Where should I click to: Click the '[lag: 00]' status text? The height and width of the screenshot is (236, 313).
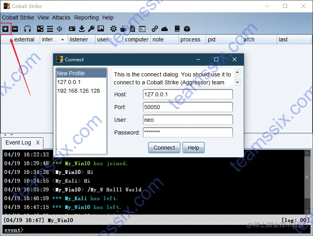[x=295, y=220]
